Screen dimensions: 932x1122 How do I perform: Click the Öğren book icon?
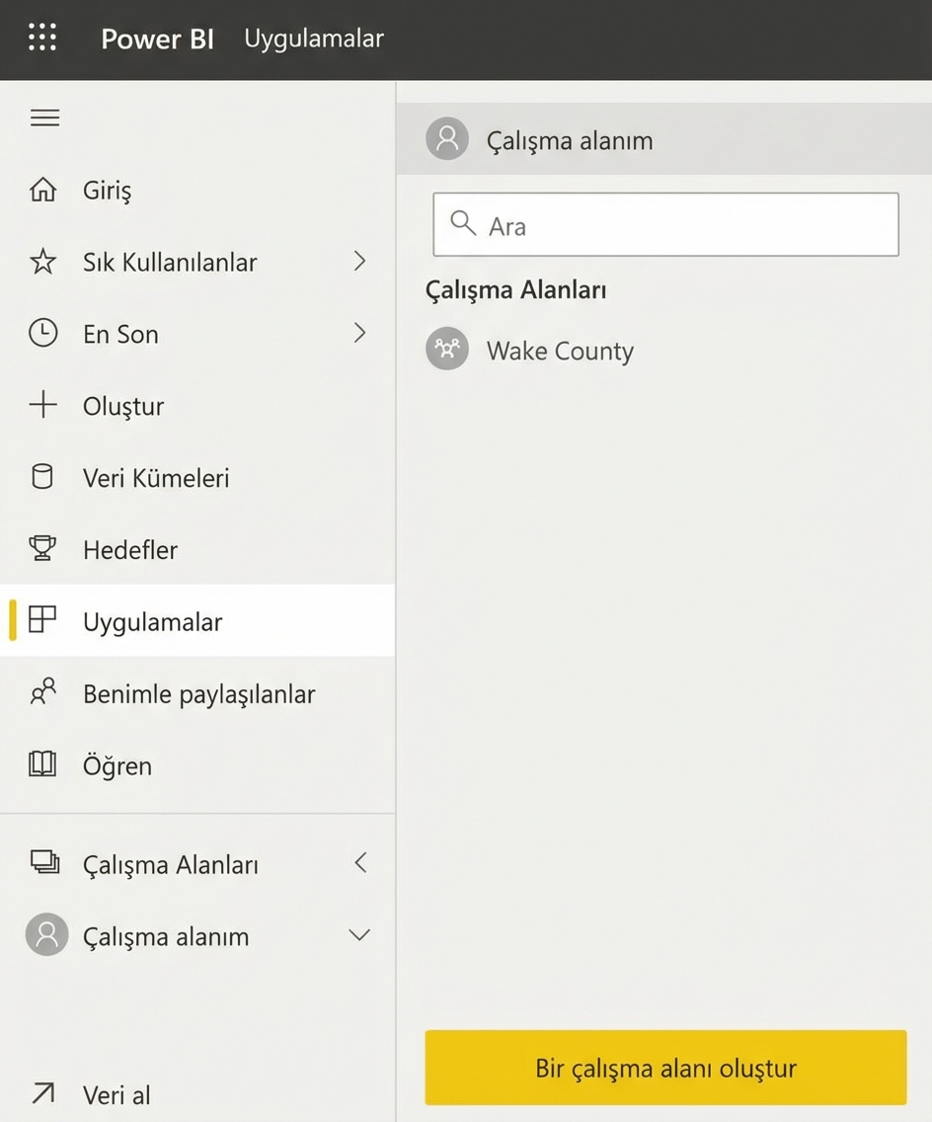42,765
